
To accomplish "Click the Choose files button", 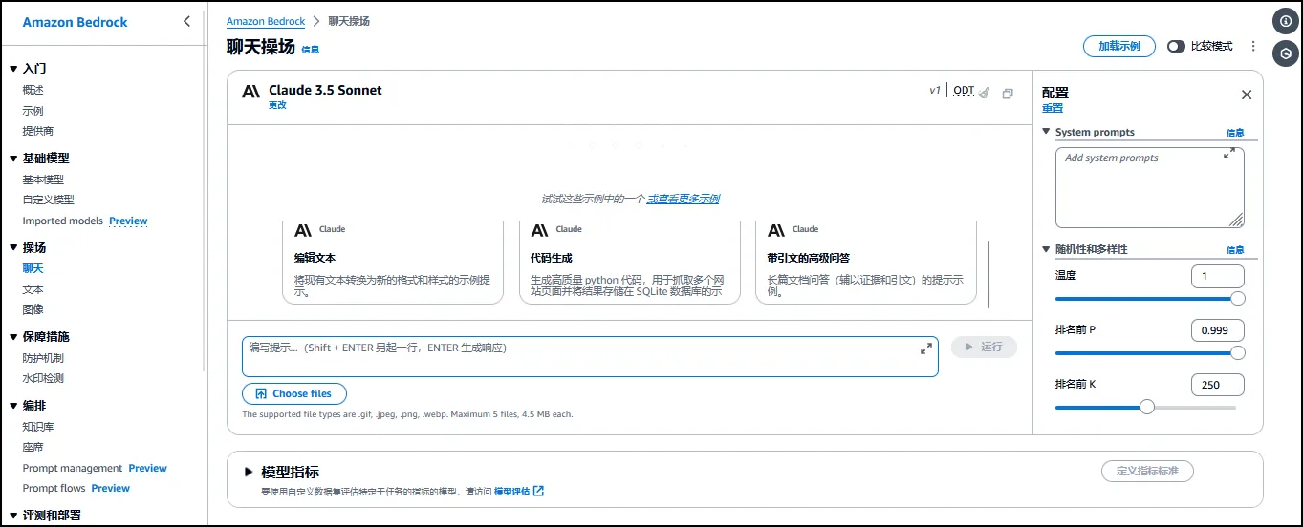I will (294, 393).
